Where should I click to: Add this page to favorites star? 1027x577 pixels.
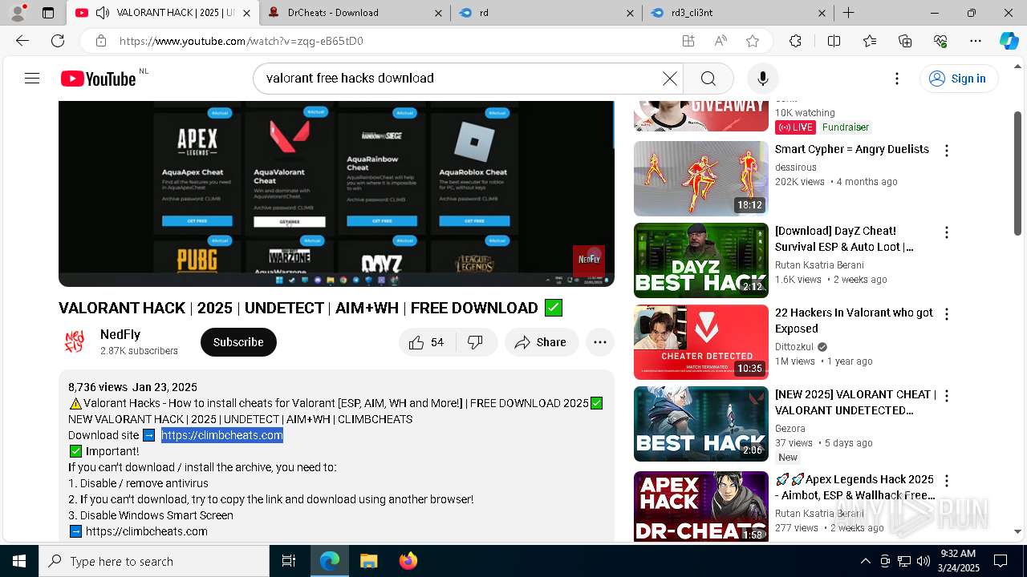(752, 41)
